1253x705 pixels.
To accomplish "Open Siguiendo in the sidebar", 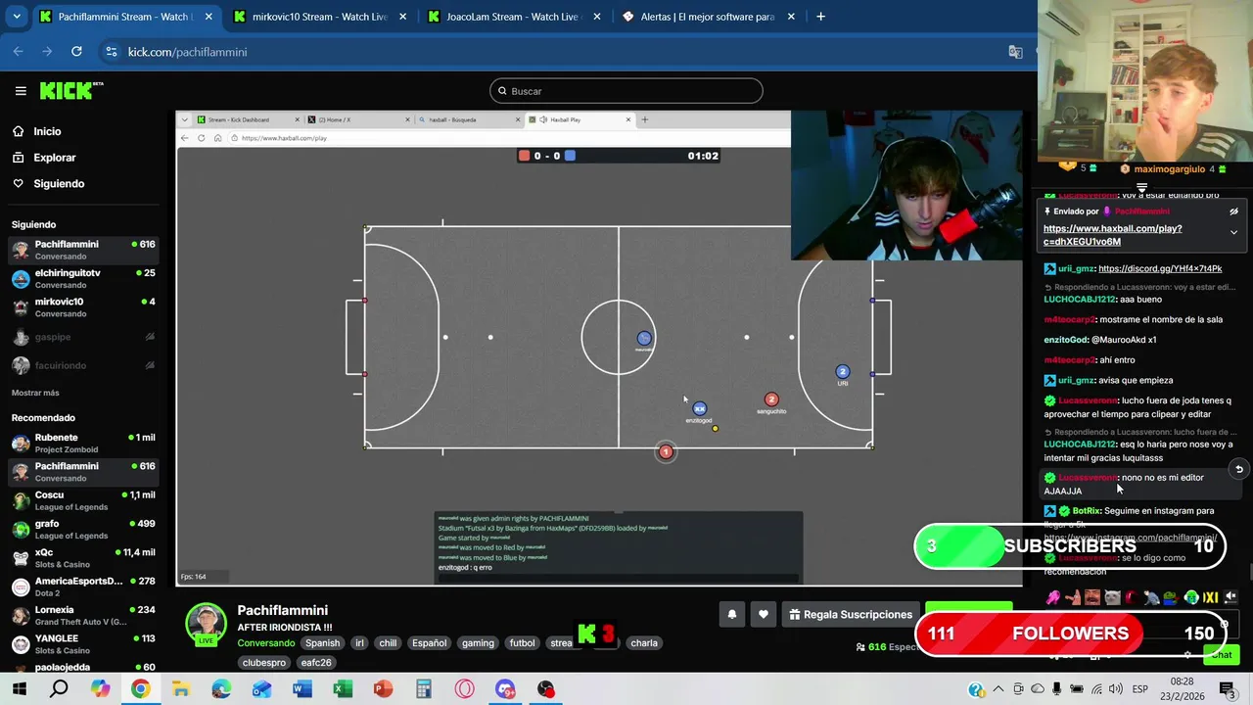I will click(x=59, y=184).
